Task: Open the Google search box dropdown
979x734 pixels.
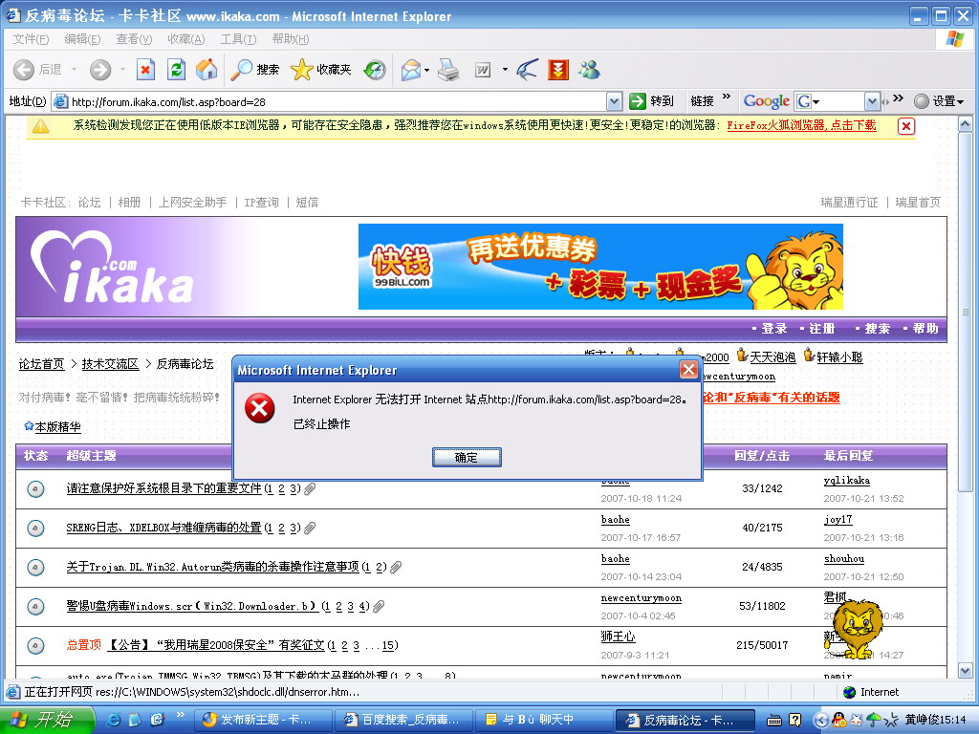Action: click(x=872, y=101)
